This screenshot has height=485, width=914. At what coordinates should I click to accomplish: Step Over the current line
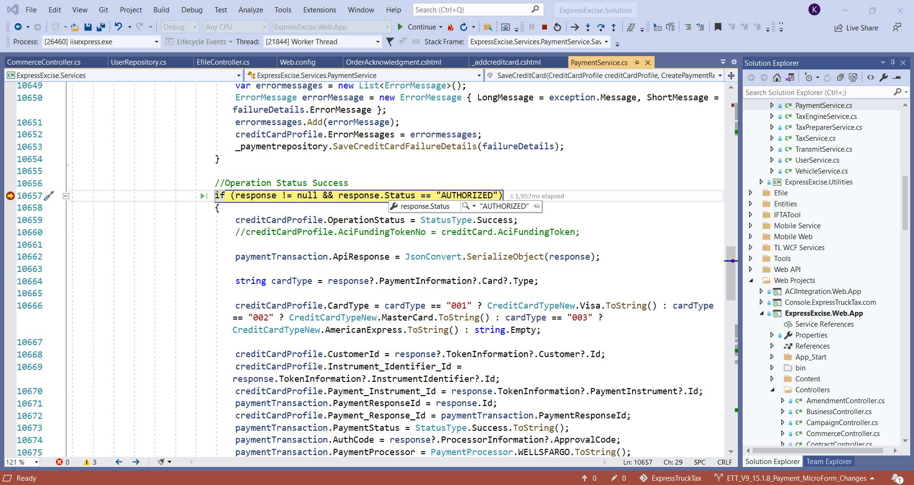click(x=601, y=27)
